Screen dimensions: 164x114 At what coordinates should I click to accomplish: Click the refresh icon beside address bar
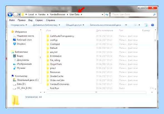pos(107,15)
